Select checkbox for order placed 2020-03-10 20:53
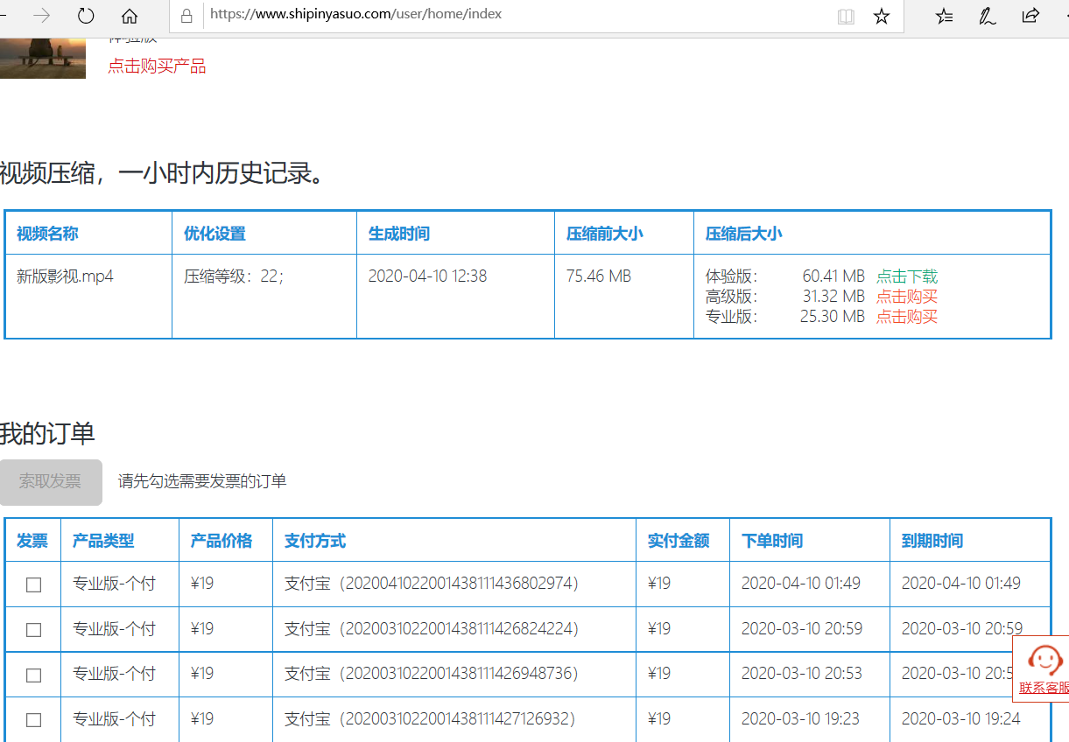Viewport: 1069px width, 742px height. point(33,675)
